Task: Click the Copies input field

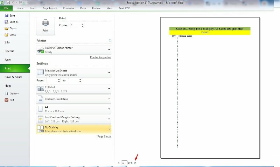Action: pos(76,25)
